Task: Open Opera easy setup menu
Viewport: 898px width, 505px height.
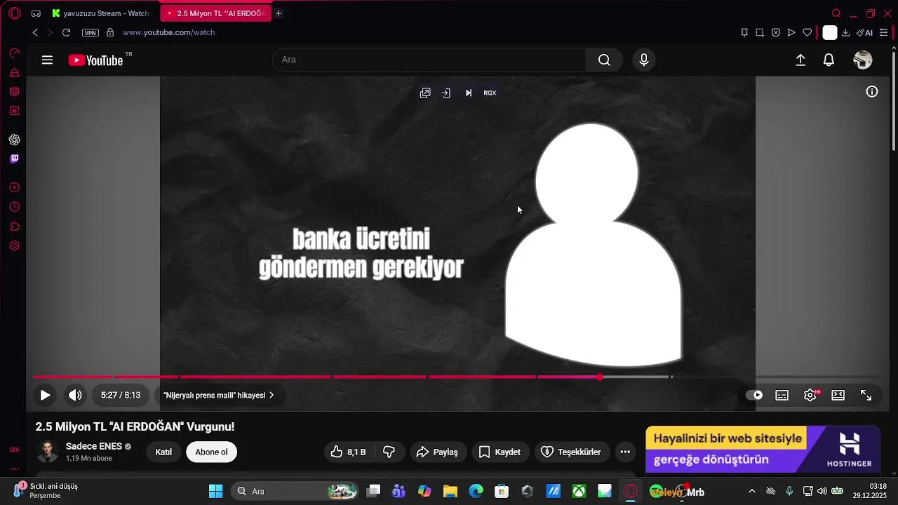Action: click(883, 32)
